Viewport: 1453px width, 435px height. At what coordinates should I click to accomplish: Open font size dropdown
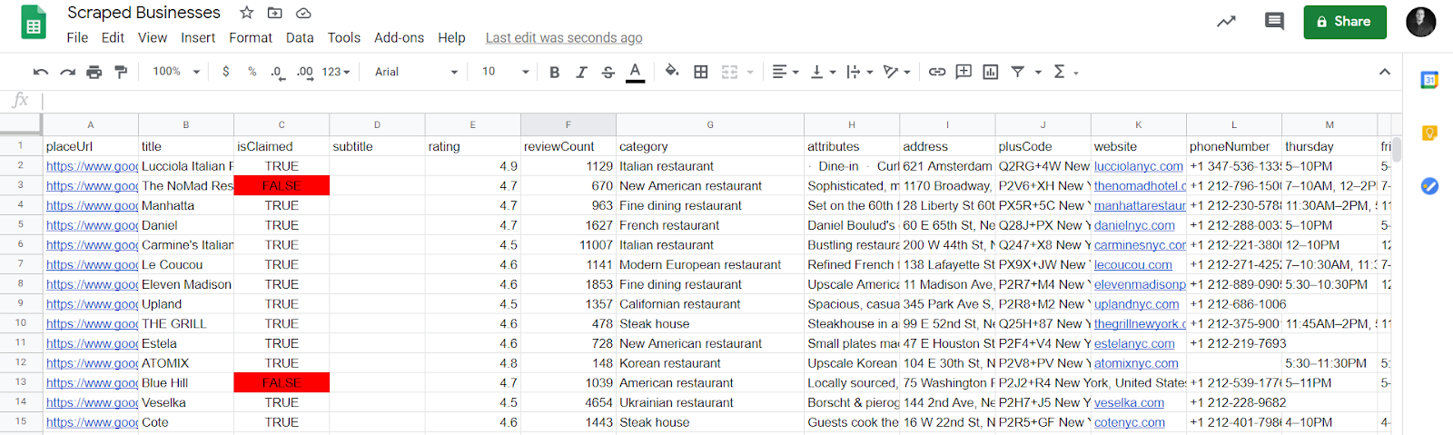click(x=505, y=72)
